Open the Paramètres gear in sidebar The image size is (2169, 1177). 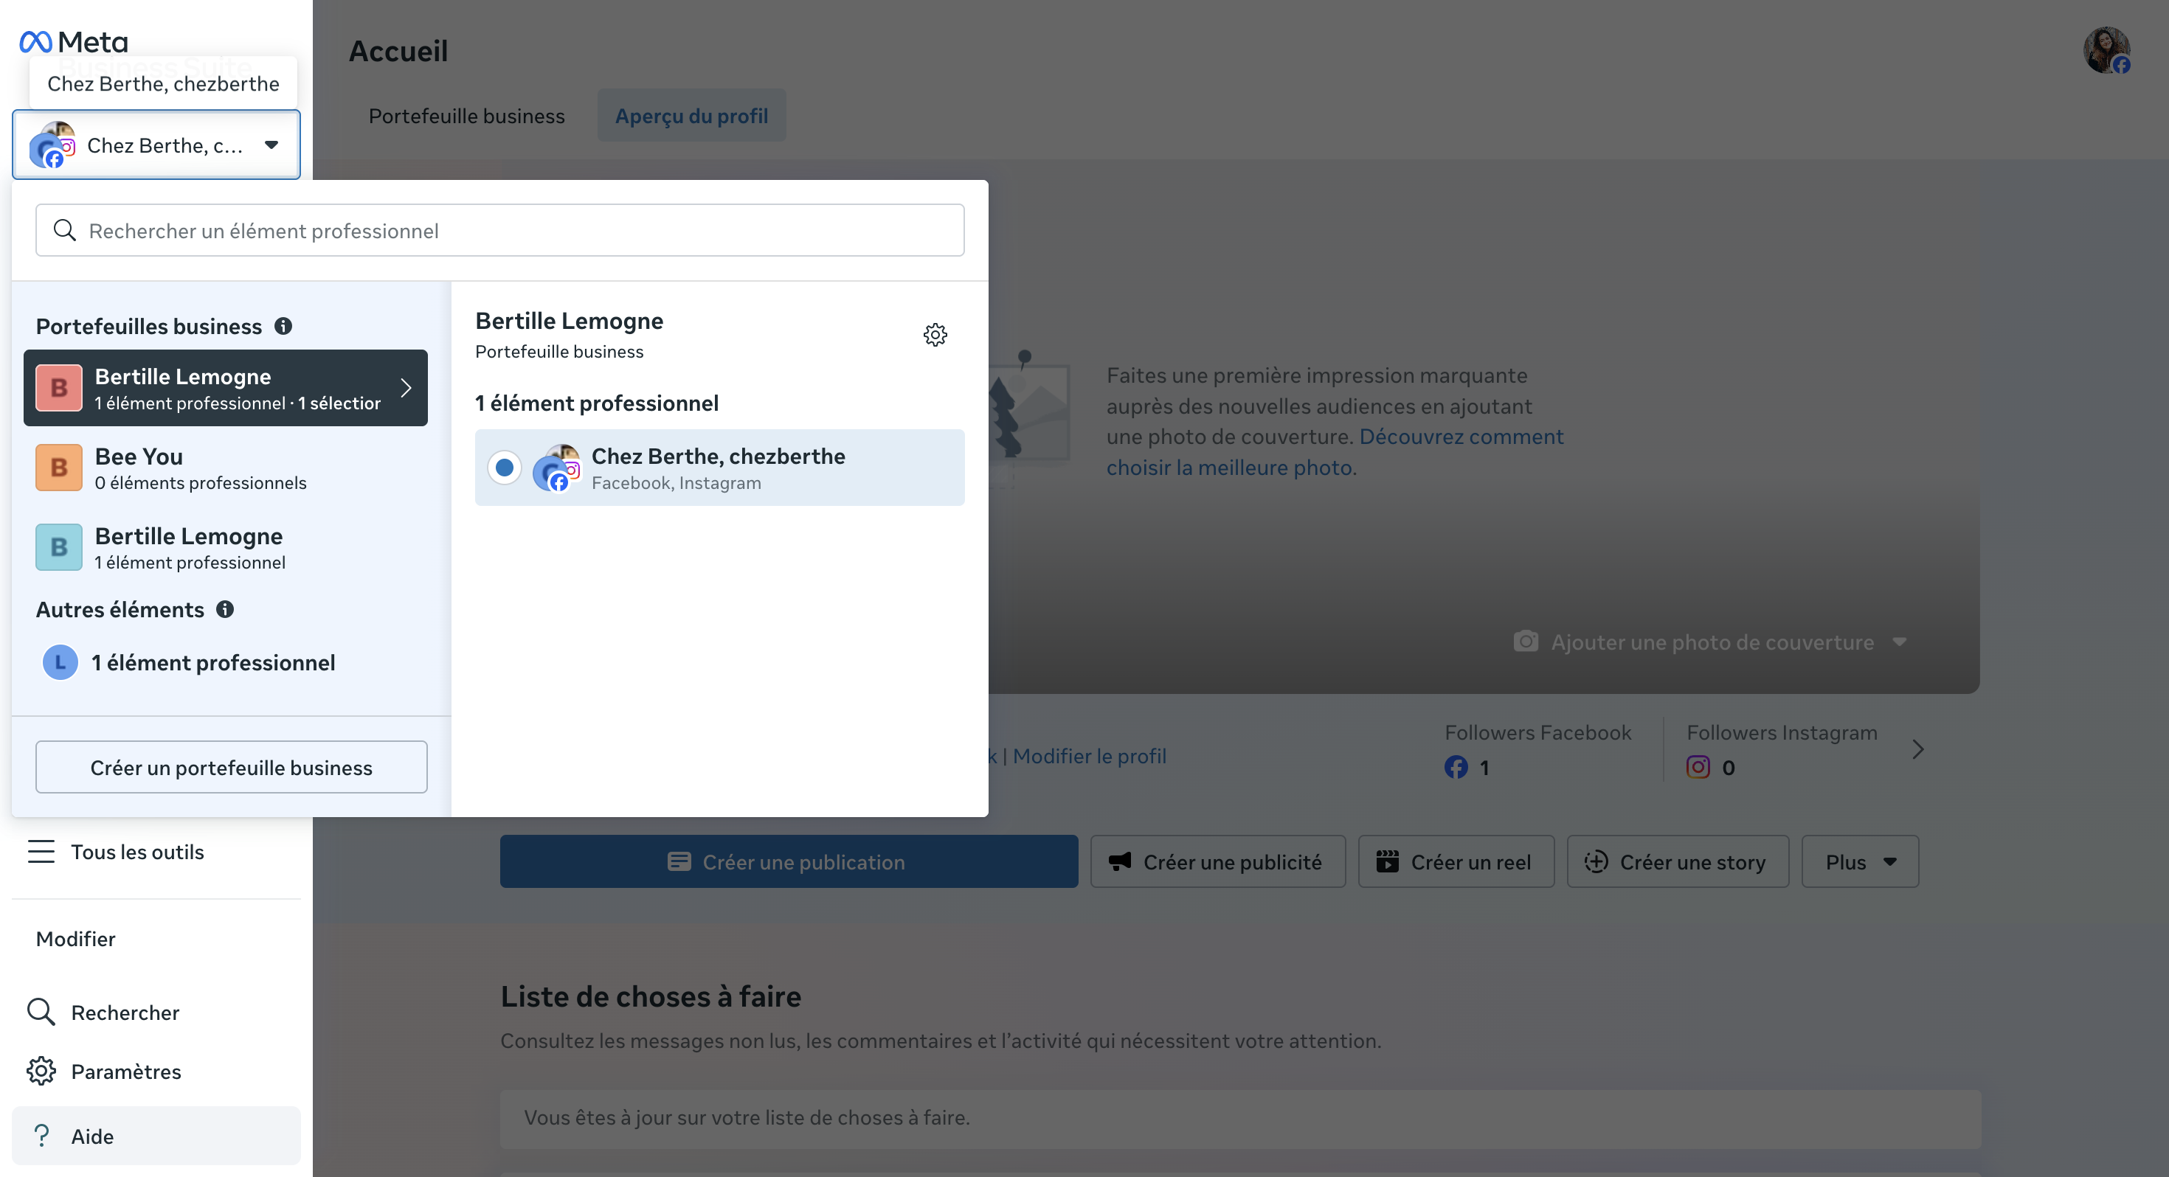tap(41, 1071)
